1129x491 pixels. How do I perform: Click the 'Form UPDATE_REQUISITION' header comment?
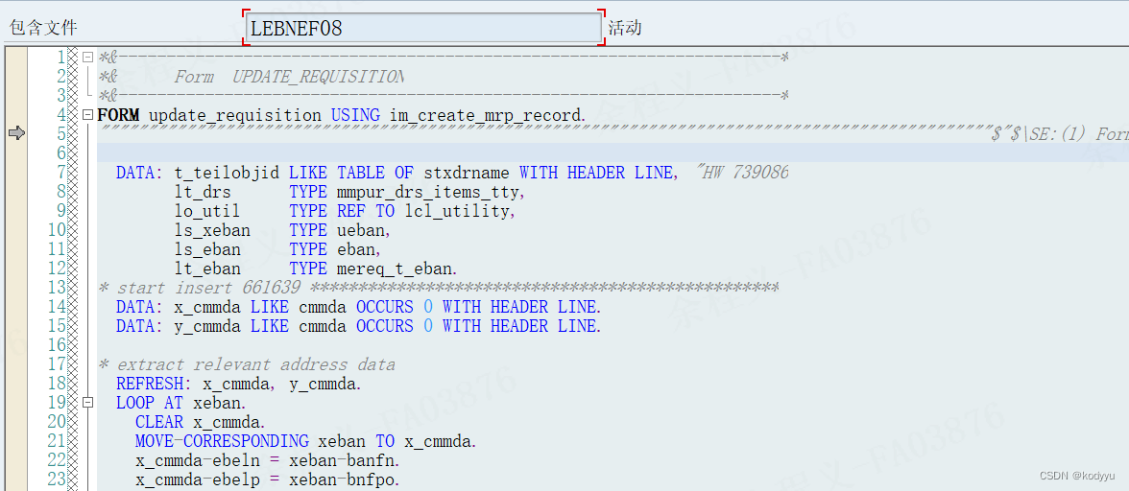pos(289,76)
